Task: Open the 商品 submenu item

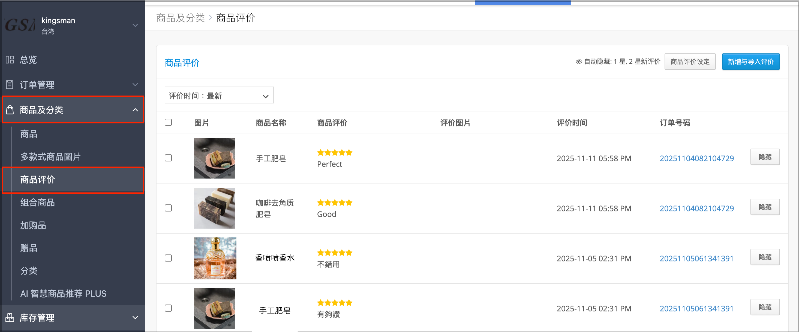Action: pos(29,134)
